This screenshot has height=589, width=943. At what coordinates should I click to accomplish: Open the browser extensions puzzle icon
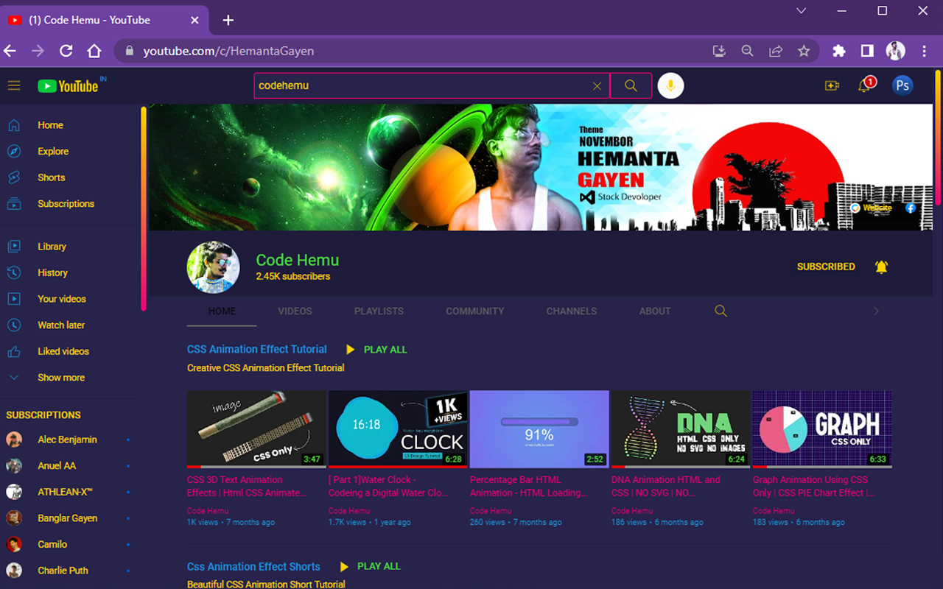[x=839, y=51]
